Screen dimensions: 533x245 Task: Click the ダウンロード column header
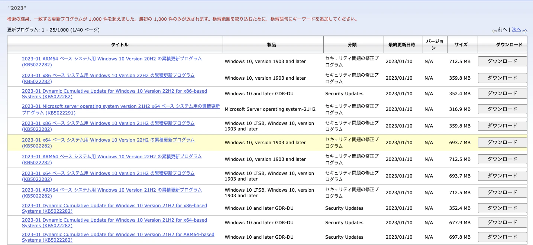[x=502, y=44]
